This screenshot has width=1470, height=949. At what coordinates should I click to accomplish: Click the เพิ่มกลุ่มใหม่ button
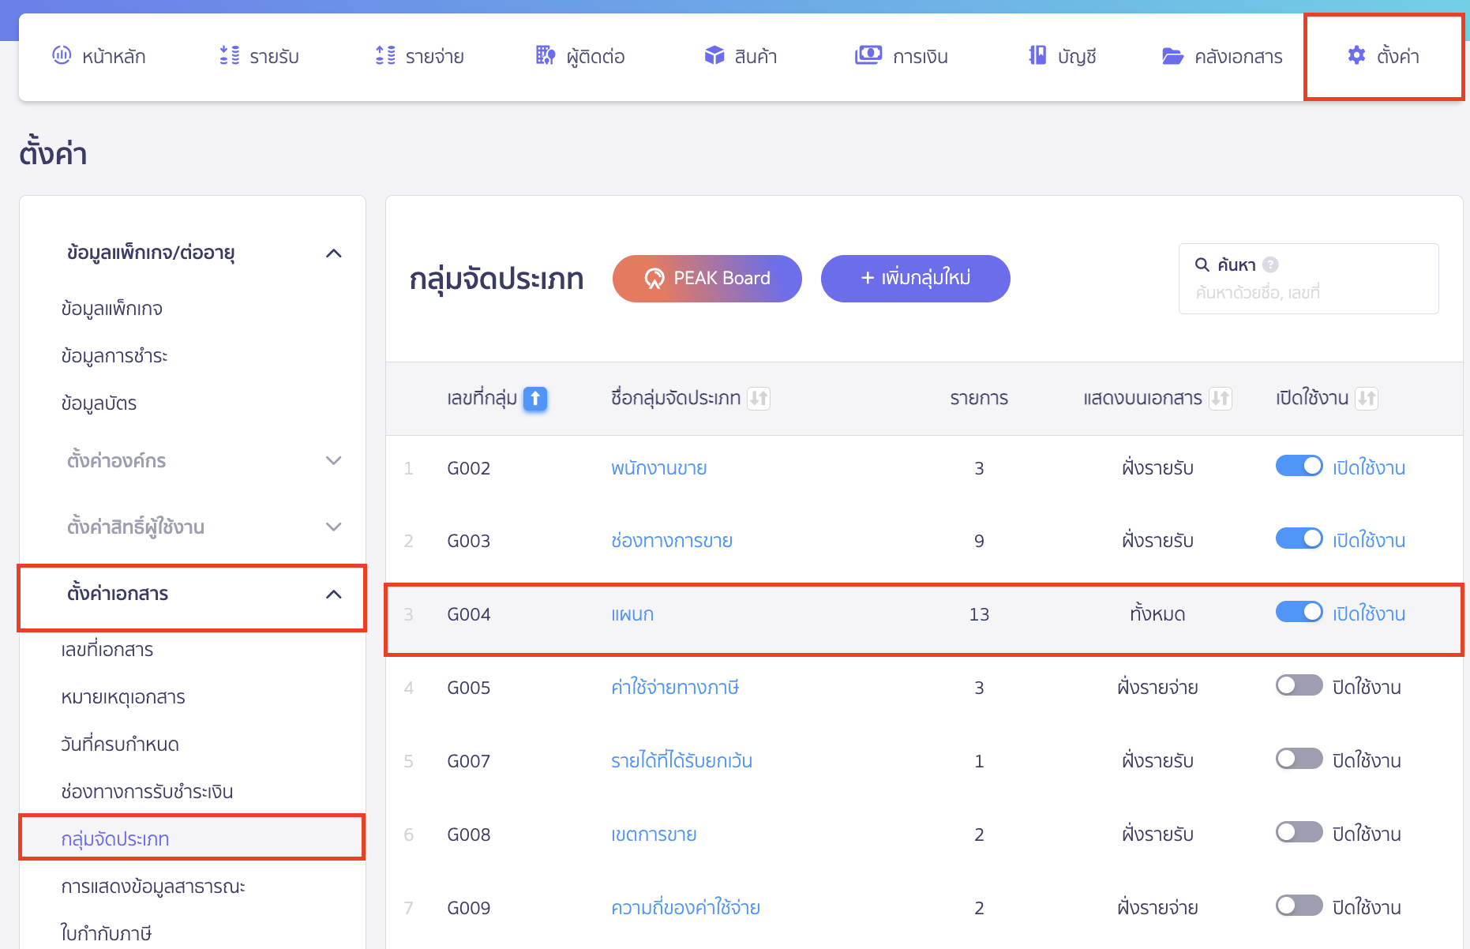pyautogui.click(x=915, y=279)
